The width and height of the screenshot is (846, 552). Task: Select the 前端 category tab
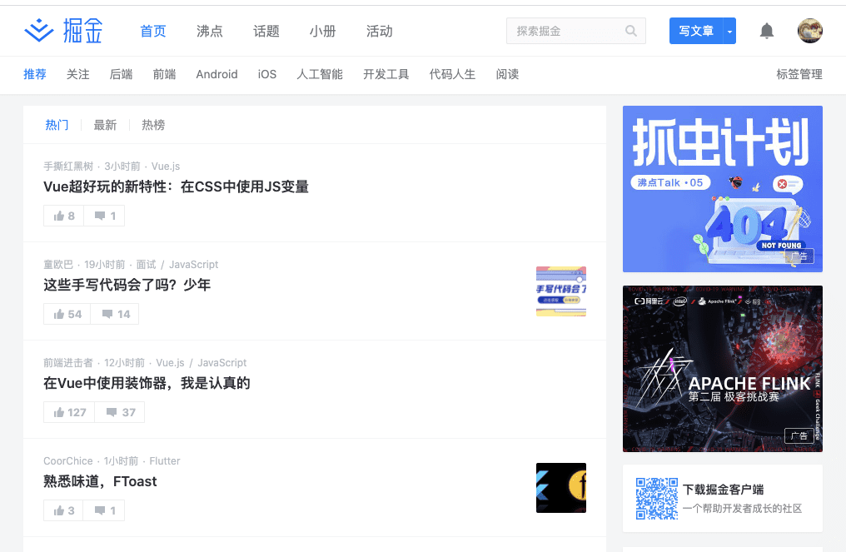click(x=164, y=74)
